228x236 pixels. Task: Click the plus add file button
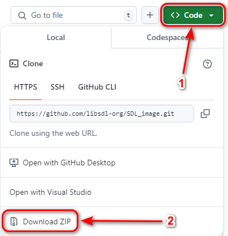click(x=150, y=15)
